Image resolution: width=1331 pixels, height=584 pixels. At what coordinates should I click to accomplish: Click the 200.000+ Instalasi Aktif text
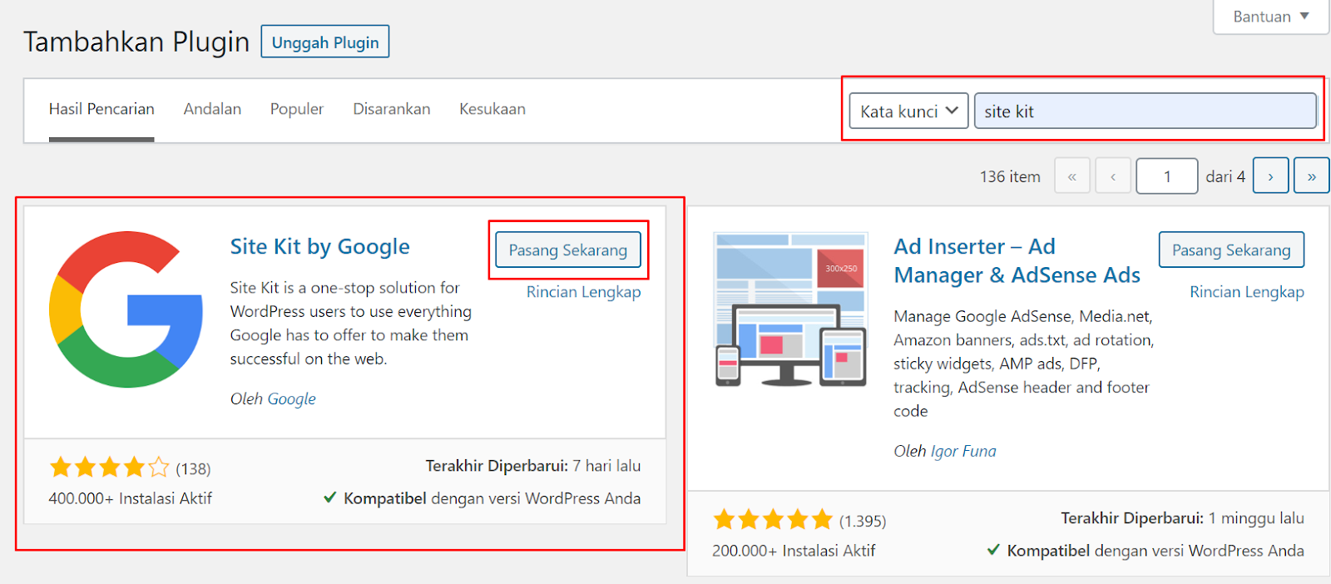[794, 551]
